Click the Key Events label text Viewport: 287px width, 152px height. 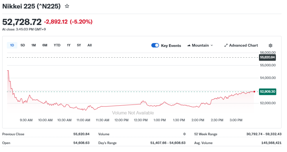pos(171,46)
